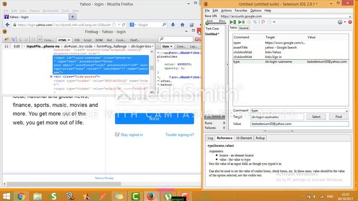Switch to Firebug Script panel
The image size is (358, 201).
[x=87, y=40]
